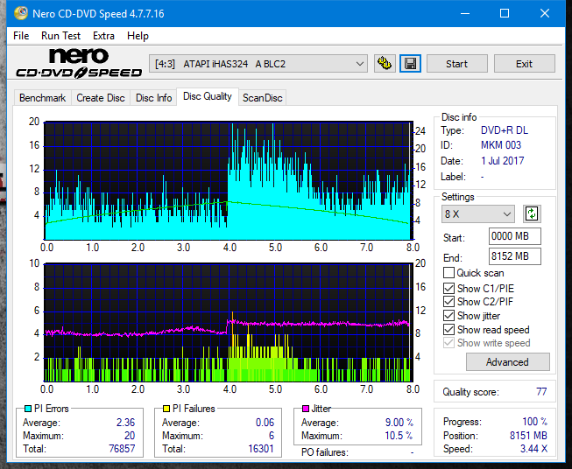Switch to the Create Disc tab

click(x=101, y=98)
